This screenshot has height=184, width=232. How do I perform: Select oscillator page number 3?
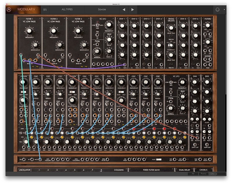click(57, 171)
